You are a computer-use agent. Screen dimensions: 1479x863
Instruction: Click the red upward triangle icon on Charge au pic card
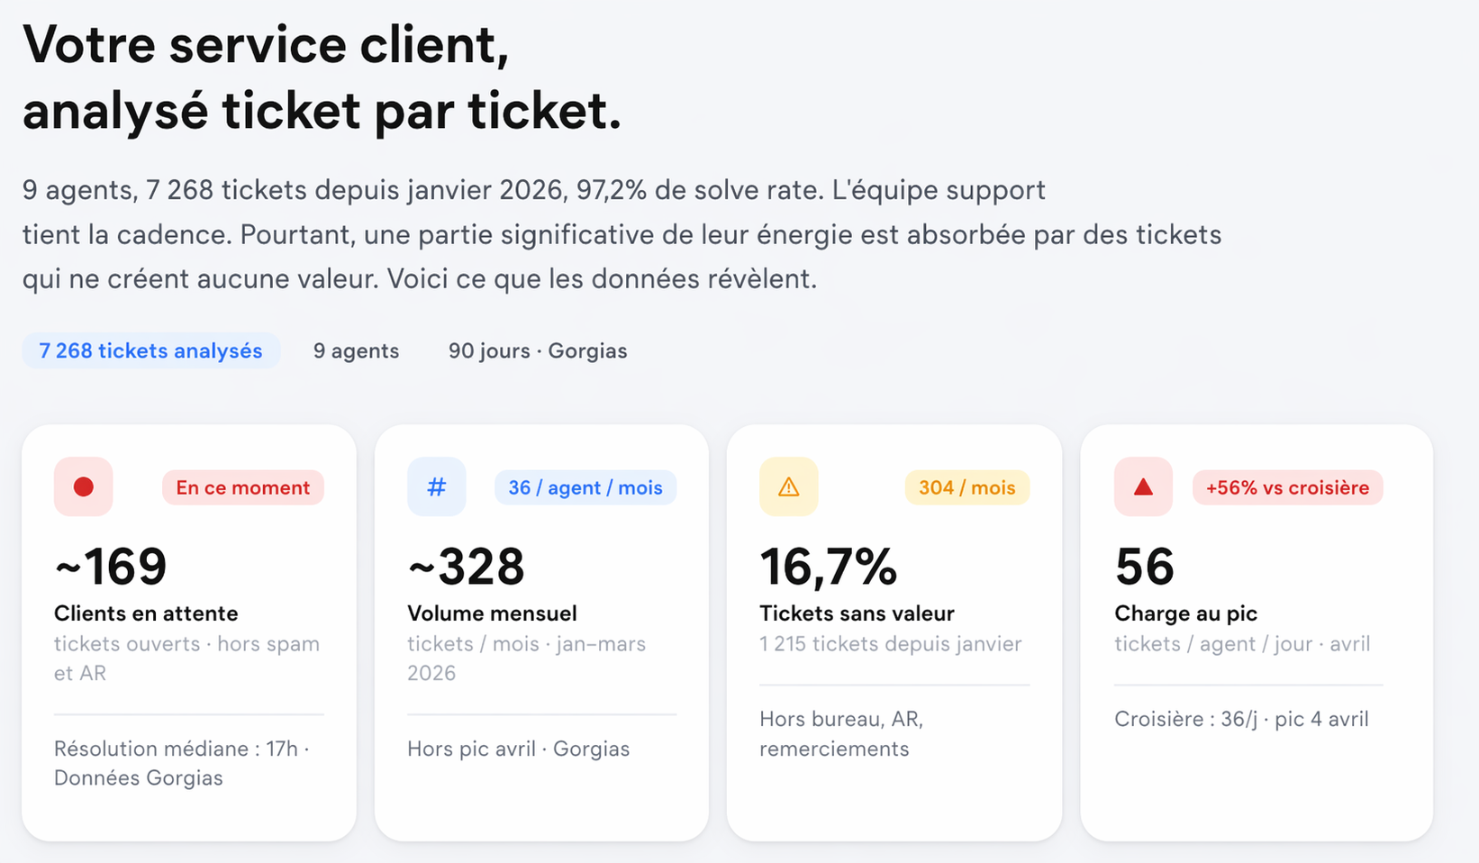1142,486
